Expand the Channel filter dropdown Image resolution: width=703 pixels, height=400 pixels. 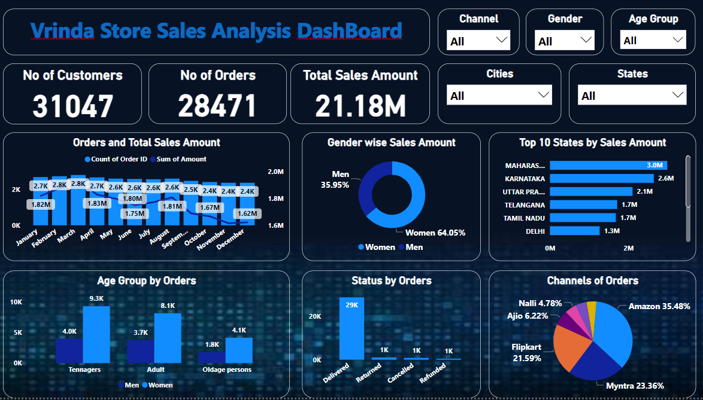click(501, 41)
